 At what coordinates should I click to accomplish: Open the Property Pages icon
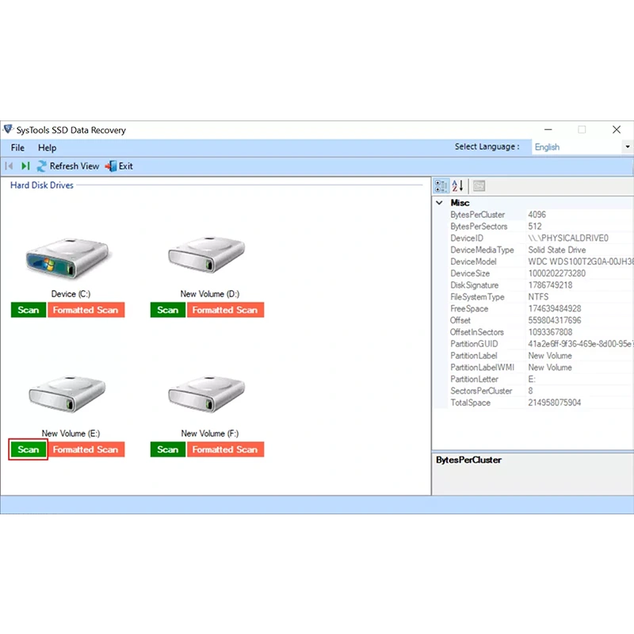point(479,186)
